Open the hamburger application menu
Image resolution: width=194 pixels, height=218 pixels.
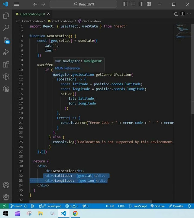coord(16,4)
